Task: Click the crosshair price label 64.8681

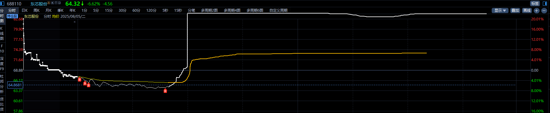Action: pyautogui.click(x=15, y=85)
